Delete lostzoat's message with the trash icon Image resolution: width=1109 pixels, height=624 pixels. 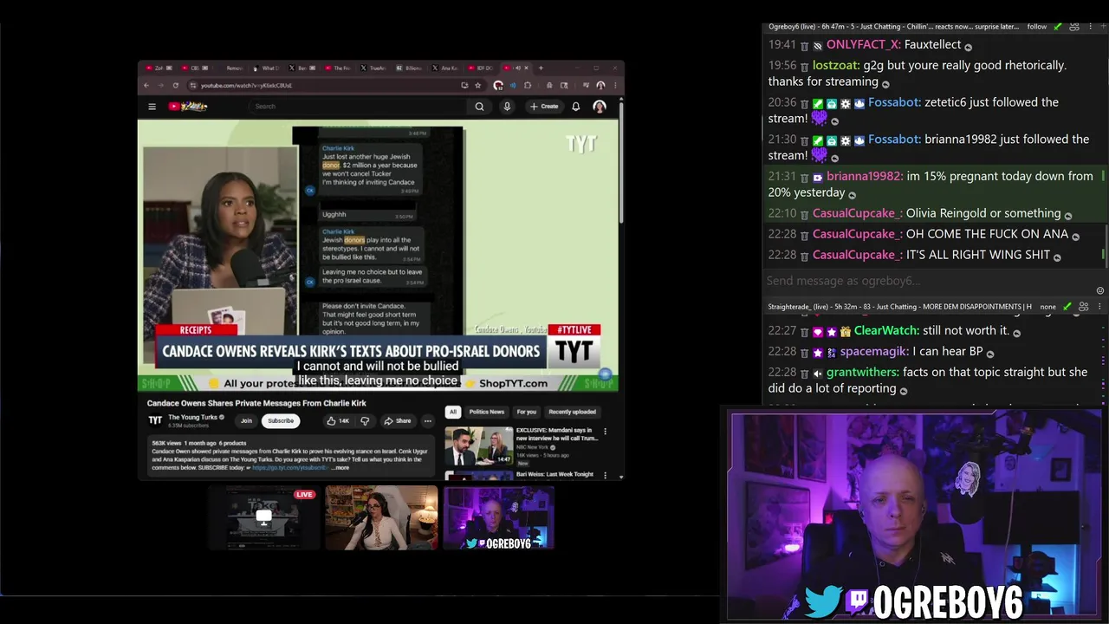(x=804, y=66)
